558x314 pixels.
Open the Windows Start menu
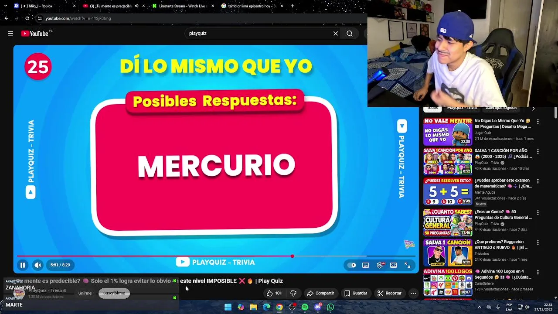coord(228,307)
